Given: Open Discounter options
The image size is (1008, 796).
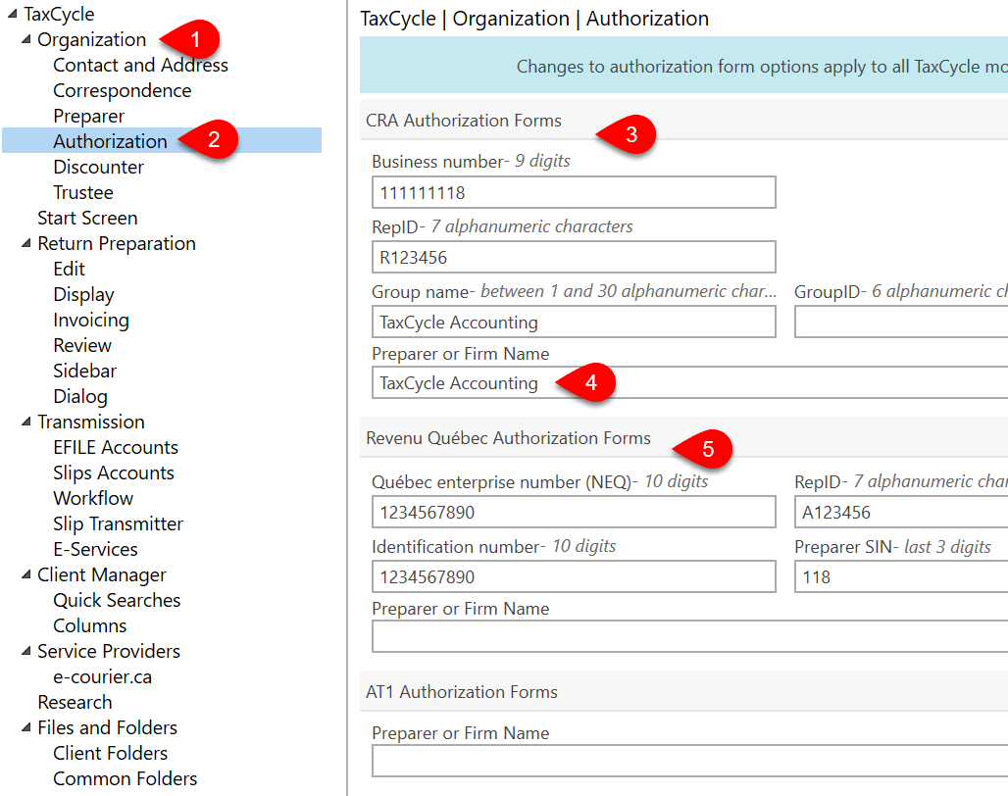Looking at the screenshot, I should 98,167.
